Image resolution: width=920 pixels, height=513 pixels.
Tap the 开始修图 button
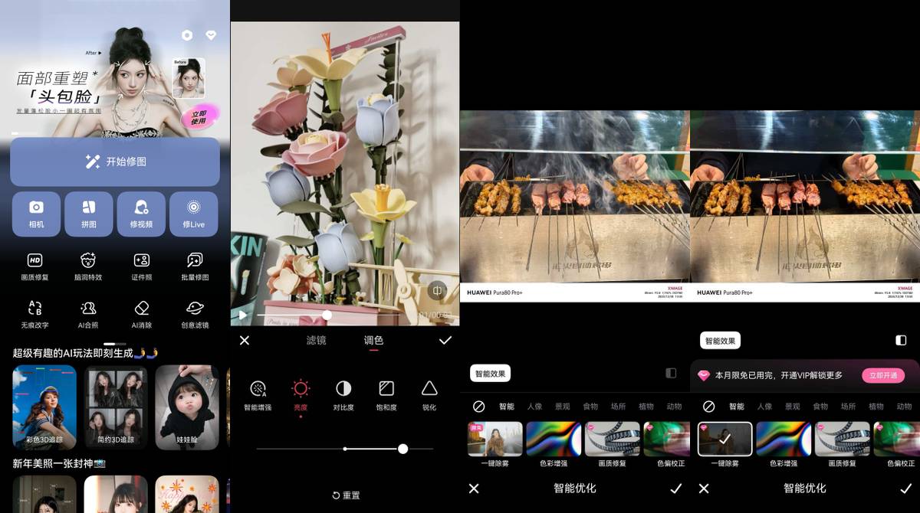point(115,162)
